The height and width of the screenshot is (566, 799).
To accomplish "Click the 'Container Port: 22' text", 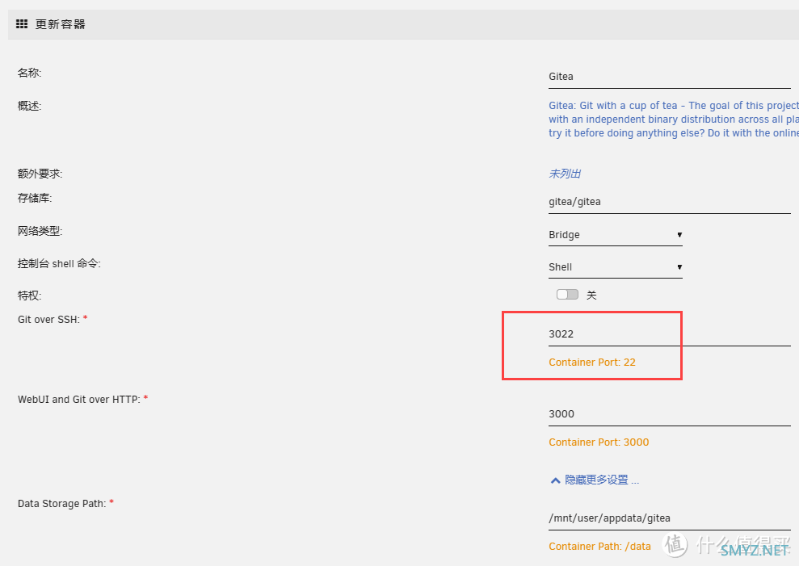I will coord(592,363).
